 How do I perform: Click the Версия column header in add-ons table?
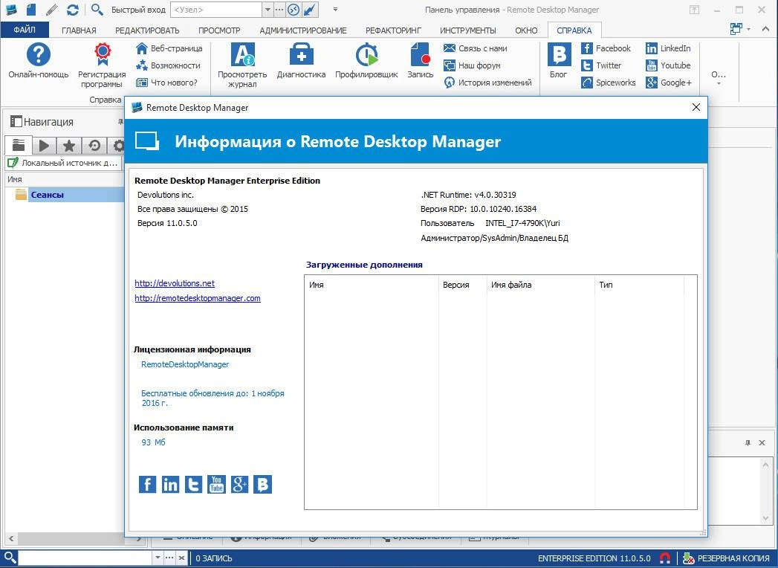[x=463, y=285]
